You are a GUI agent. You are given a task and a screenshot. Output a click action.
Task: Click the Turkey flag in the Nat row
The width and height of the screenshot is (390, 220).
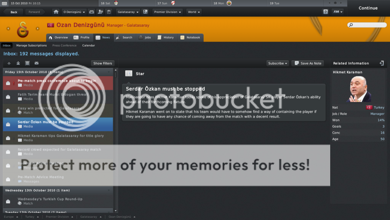[x=369, y=107]
